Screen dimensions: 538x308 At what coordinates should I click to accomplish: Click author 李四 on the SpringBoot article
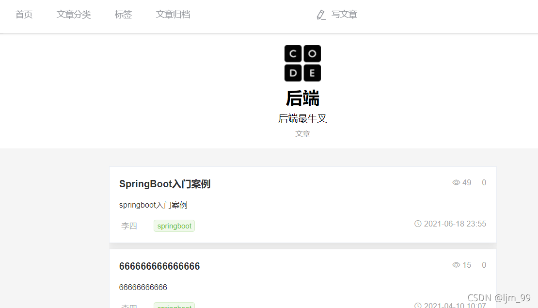(129, 226)
